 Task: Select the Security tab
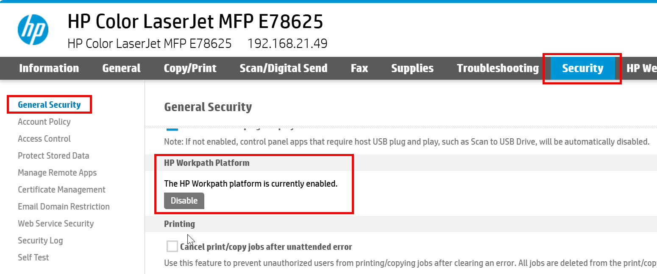(582, 68)
